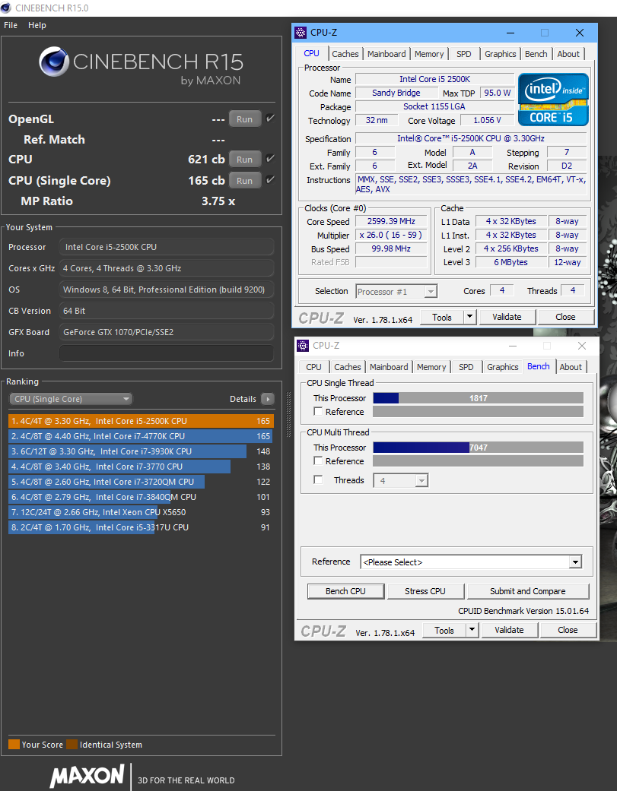
Task: Open the Reference Please Select combo box
Action: [471, 562]
